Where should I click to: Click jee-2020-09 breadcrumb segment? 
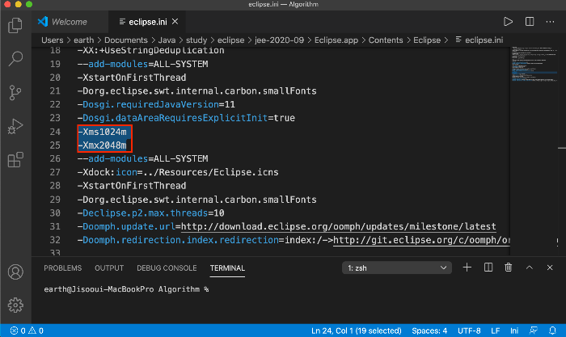pyautogui.click(x=280, y=40)
